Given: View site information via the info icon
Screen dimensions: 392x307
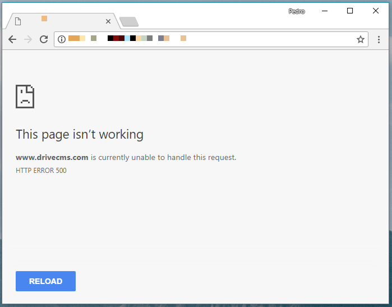Looking at the screenshot, I should pos(62,39).
